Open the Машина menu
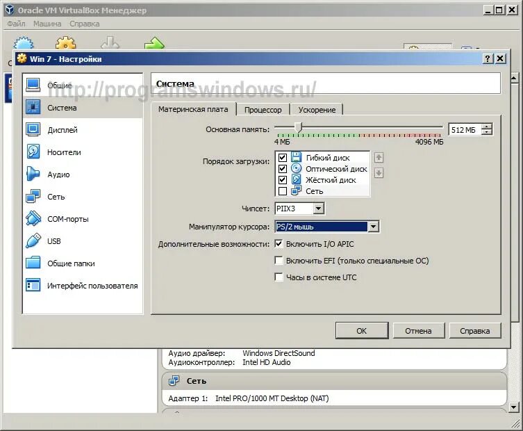Screen dimensions: 523x431 coord(47,24)
